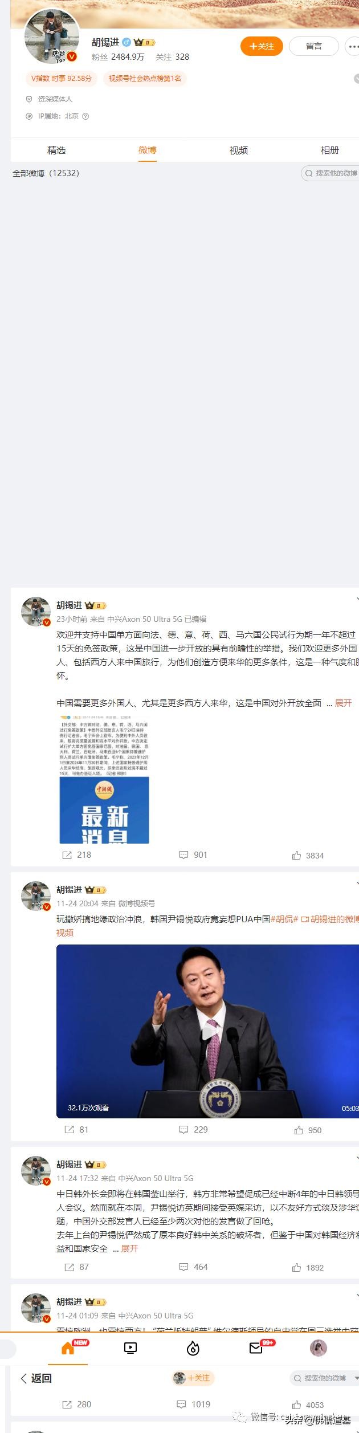The image size is (359, 1433).
Task: Open the 最新消息 image thumbnail in the first post
Action: (104, 809)
